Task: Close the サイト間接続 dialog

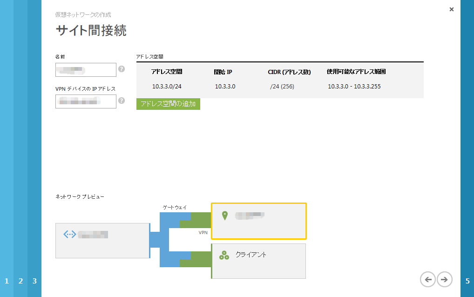Action: tap(451, 9)
